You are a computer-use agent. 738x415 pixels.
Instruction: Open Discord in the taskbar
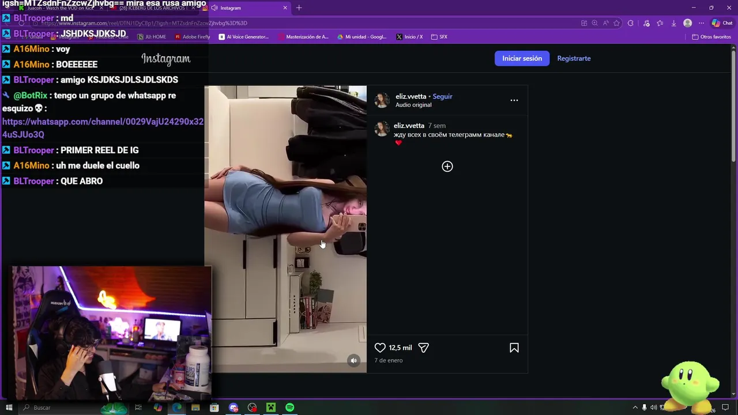[234, 408]
